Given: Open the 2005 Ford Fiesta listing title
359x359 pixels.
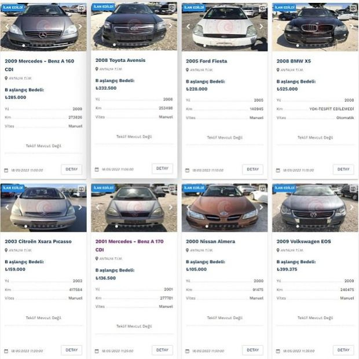Looking at the screenshot, I should pyautogui.click(x=207, y=61).
